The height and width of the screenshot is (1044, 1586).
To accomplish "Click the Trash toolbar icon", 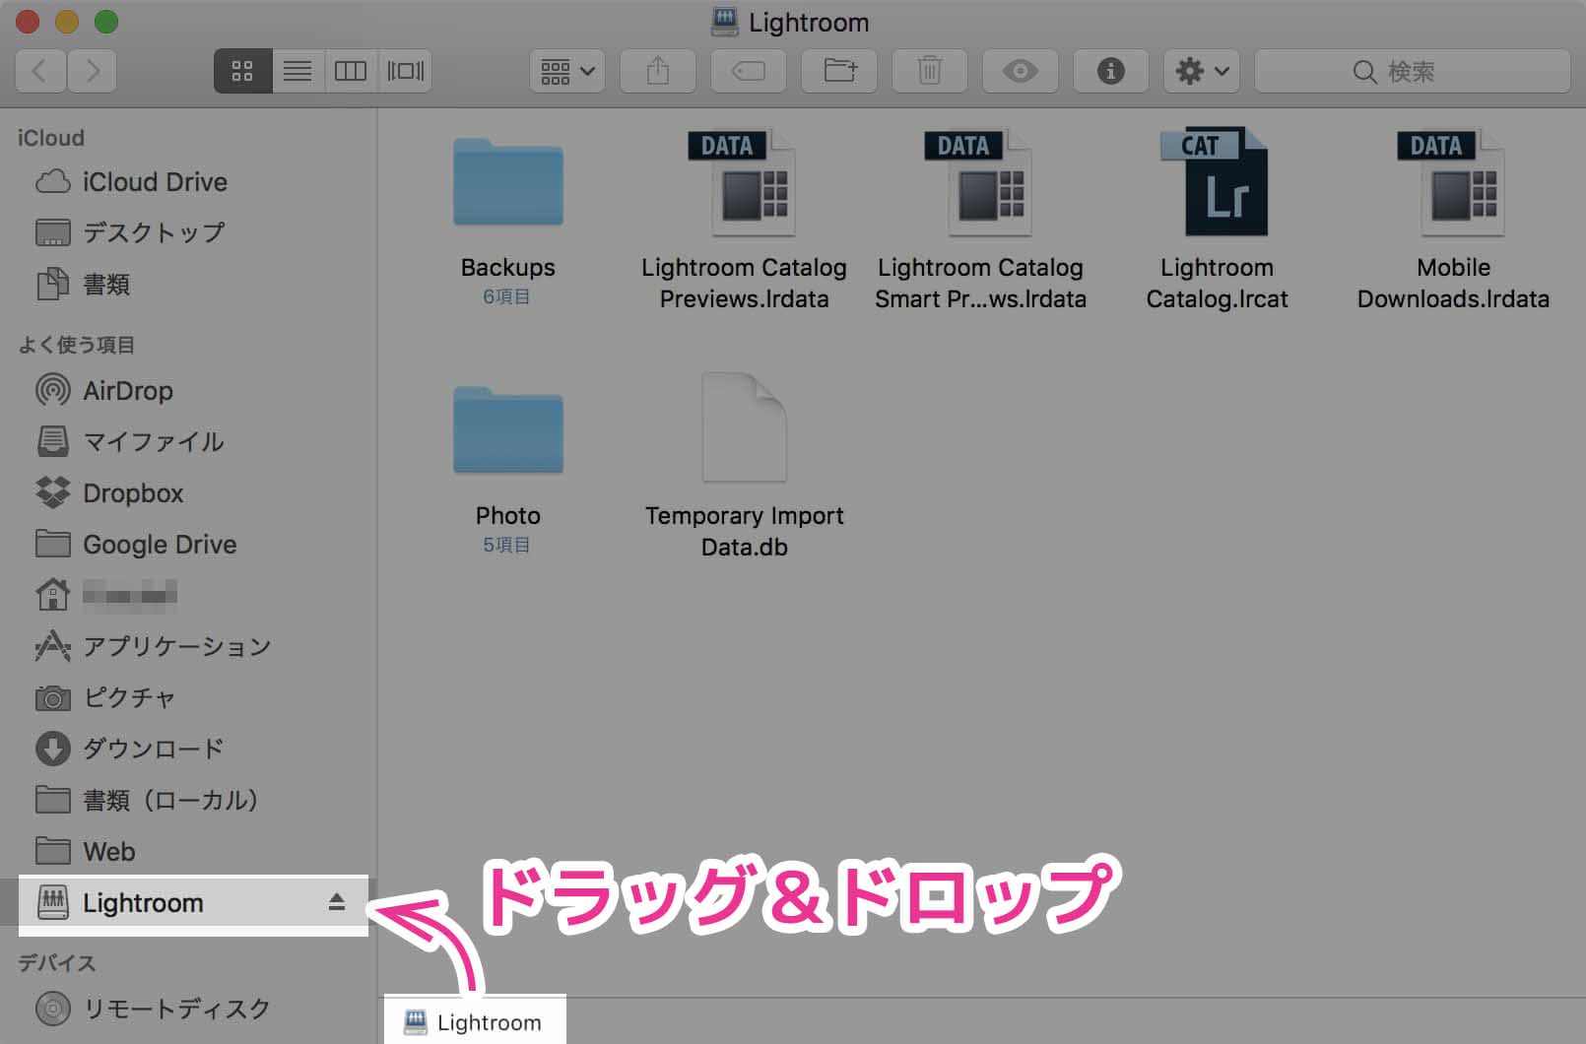I will tap(929, 71).
